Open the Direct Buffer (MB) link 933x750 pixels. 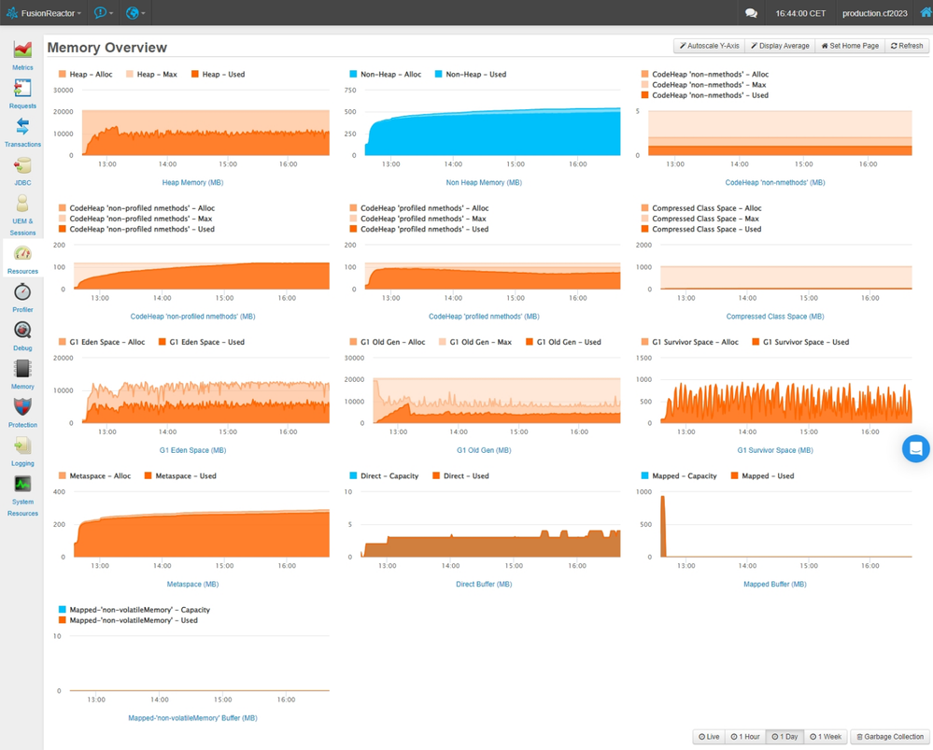point(484,585)
